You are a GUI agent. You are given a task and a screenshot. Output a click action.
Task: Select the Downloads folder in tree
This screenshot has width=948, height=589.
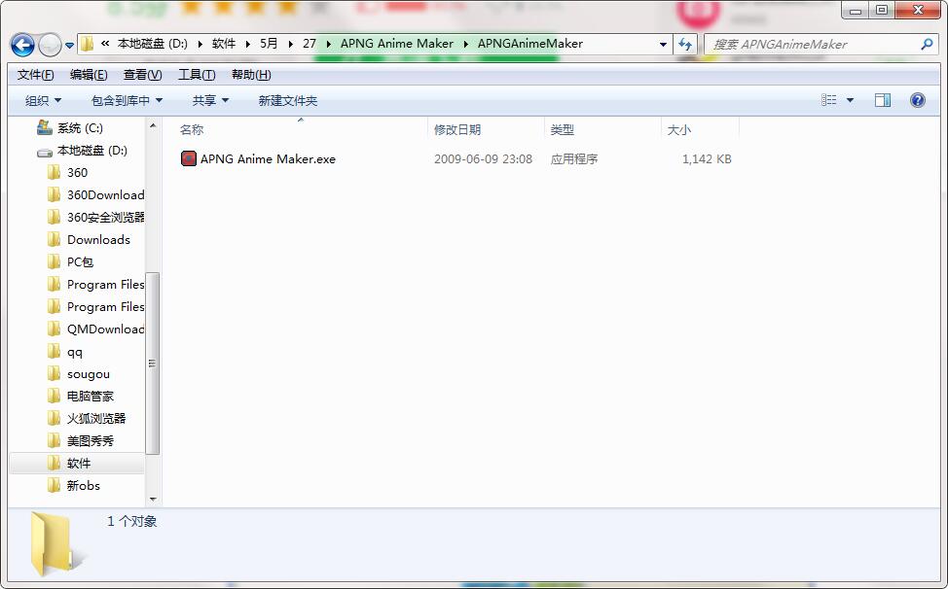pyautogui.click(x=98, y=239)
